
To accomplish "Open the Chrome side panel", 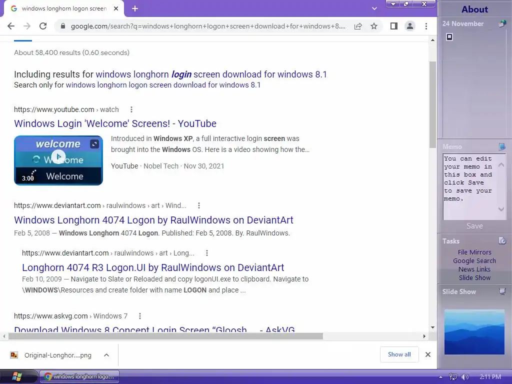I will point(394,26).
